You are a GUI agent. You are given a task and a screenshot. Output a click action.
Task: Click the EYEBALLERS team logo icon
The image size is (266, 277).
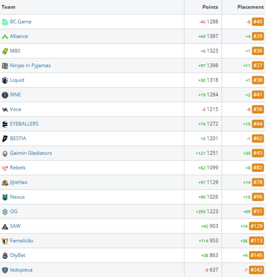tap(5, 124)
